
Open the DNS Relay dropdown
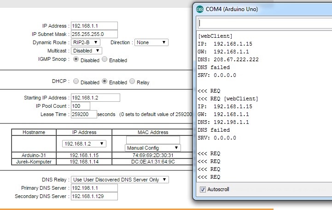(120, 180)
